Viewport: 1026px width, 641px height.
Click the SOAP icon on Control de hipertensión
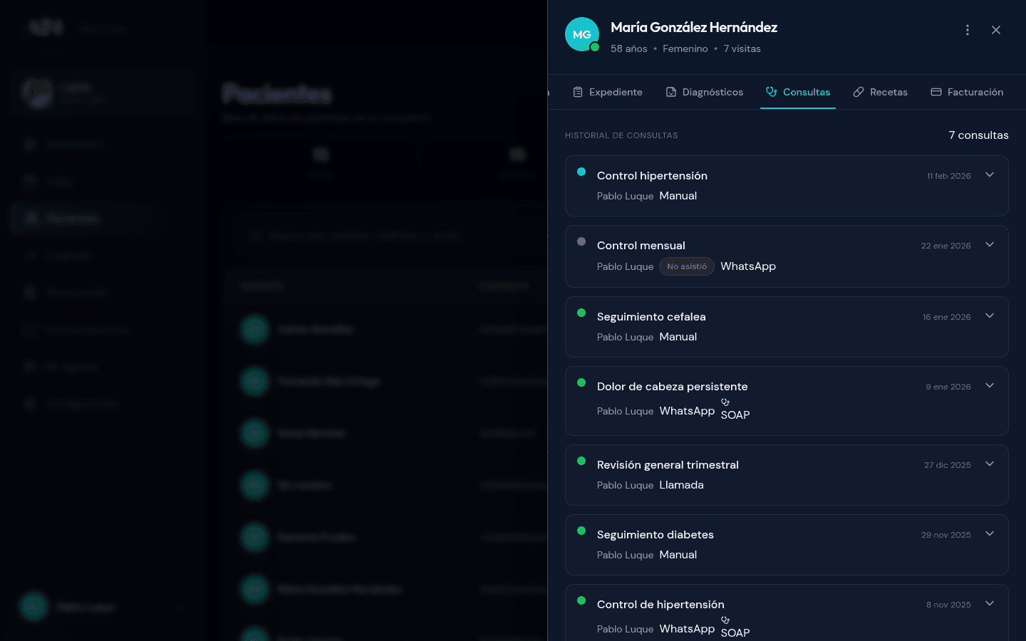[725, 620]
